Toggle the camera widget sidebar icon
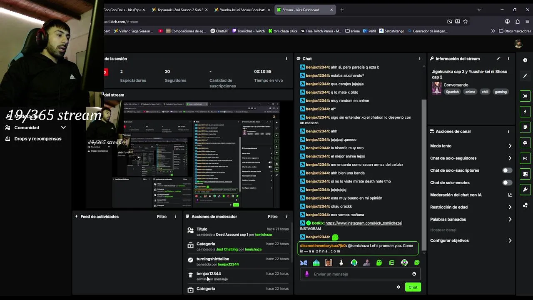533x300 pixels. click(525, 174)
